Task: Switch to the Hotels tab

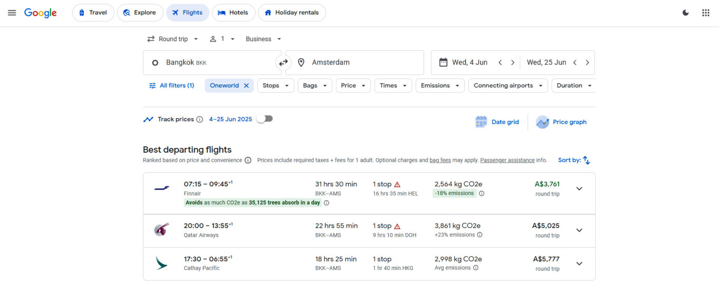Action: (234, 13)
